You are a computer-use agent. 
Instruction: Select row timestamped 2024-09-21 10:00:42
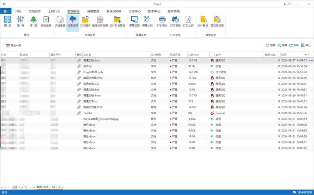pyautogui.click(x=157, y=148)
